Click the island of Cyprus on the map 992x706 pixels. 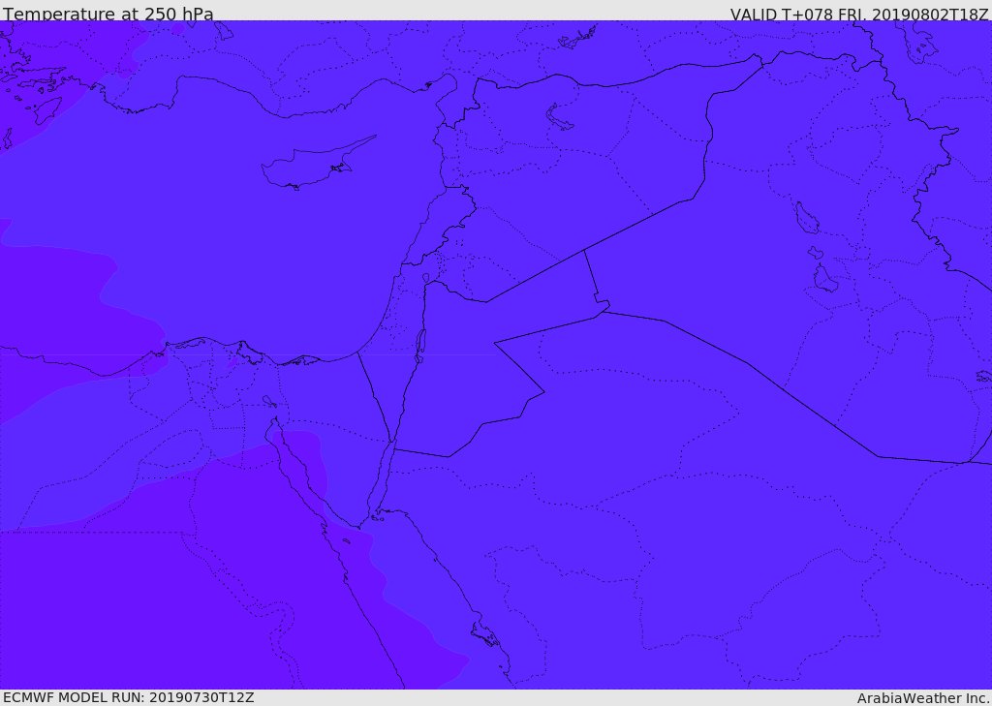pos(313,165)
